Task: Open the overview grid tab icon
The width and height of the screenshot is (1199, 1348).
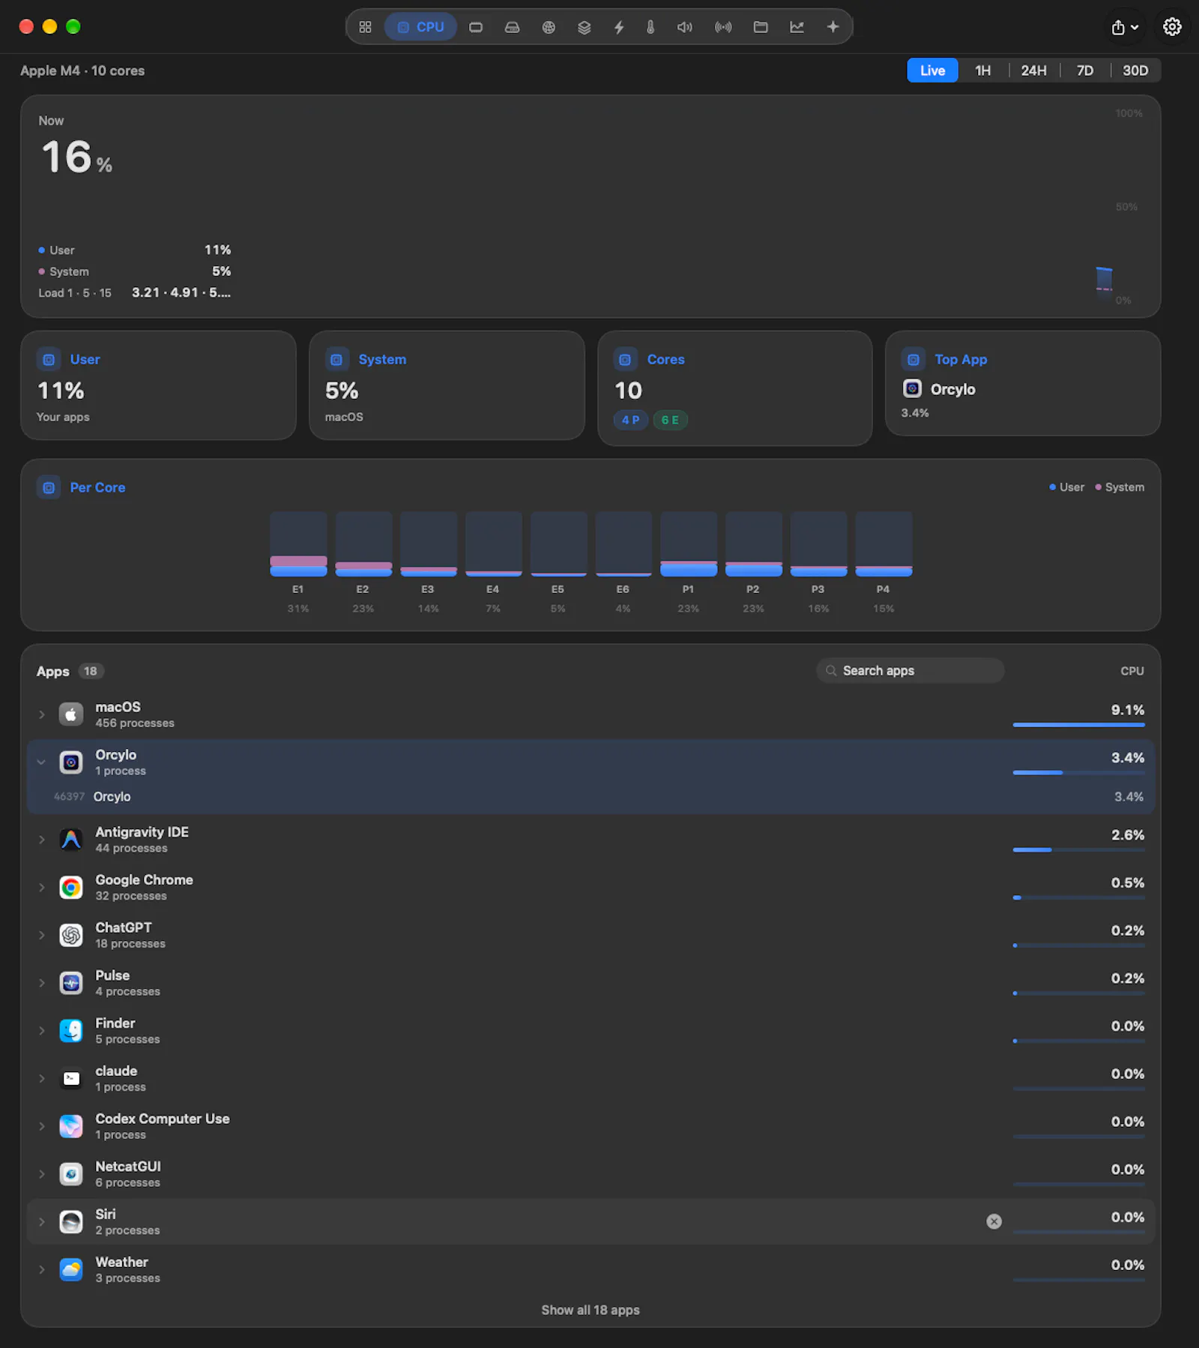Action: click(x=365, y=27)
